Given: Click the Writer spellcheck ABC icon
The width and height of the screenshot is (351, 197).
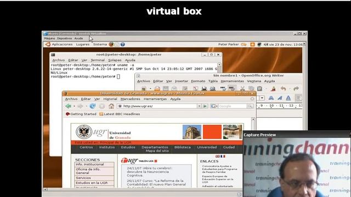Looking at the screenshot, I should pos(223,89).
